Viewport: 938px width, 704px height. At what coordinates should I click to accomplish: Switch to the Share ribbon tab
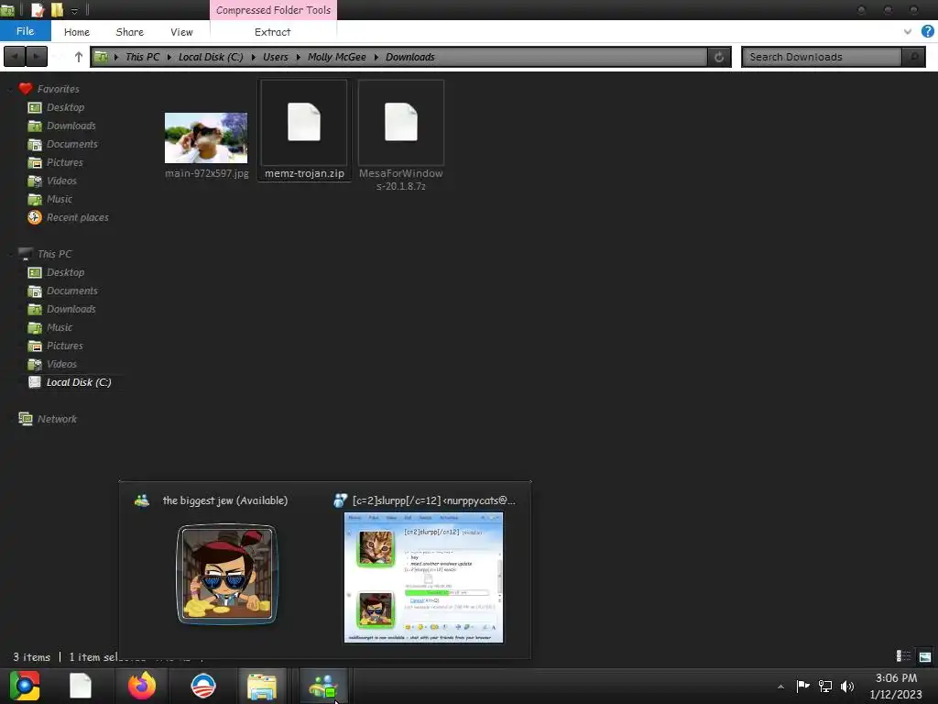pos(130,32)
